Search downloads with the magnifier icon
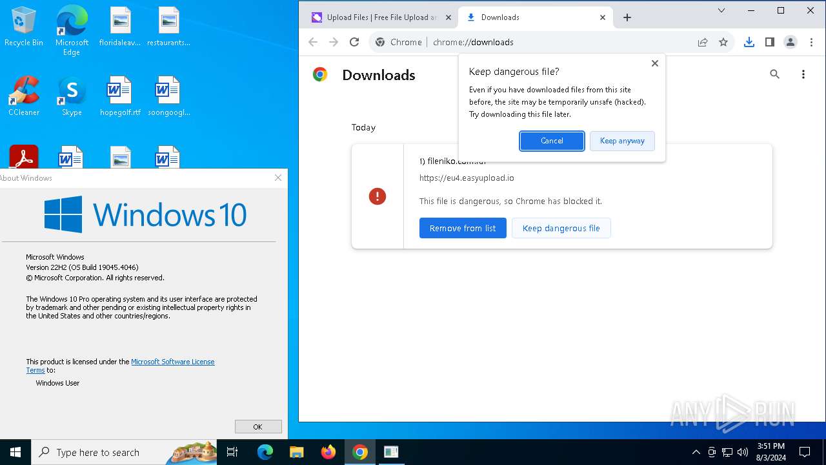 [775, 74]
